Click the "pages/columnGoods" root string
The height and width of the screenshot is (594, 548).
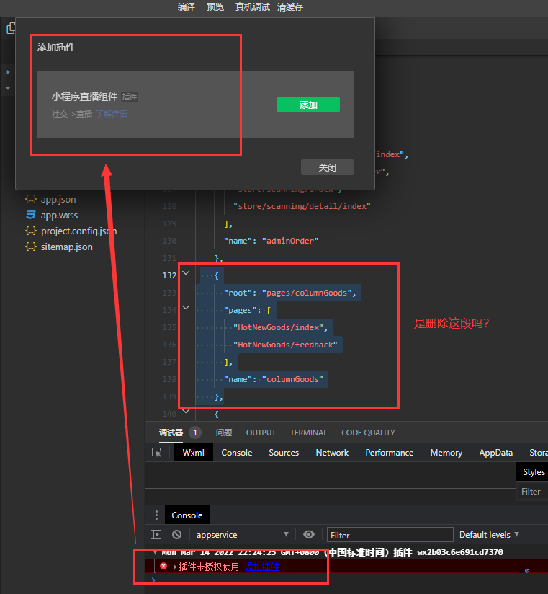click(307, 293)
